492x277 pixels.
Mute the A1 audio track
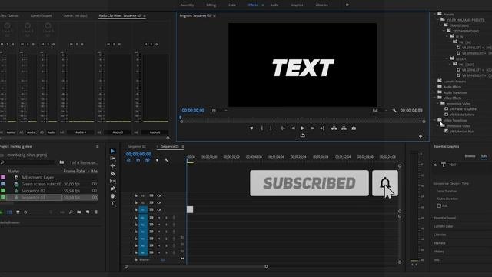(x=159, y=217)
